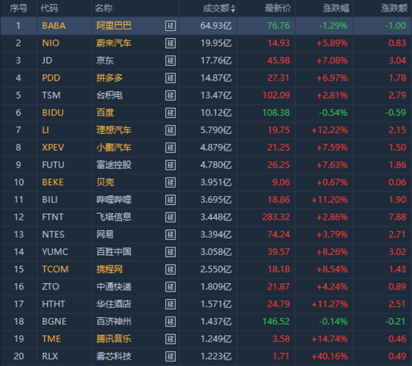
Task: Click the 延 delay icon in the TME row
Action: pyautogui.click(x=170, y=339)
